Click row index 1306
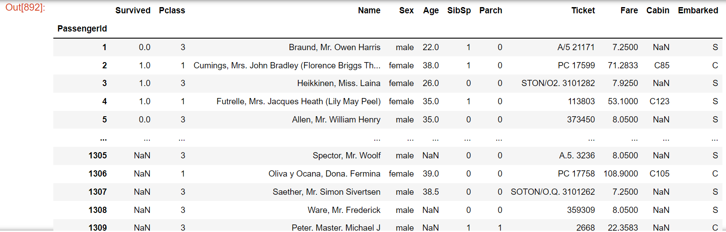Screen dimensions: 726x232 [x=97, y=174]
